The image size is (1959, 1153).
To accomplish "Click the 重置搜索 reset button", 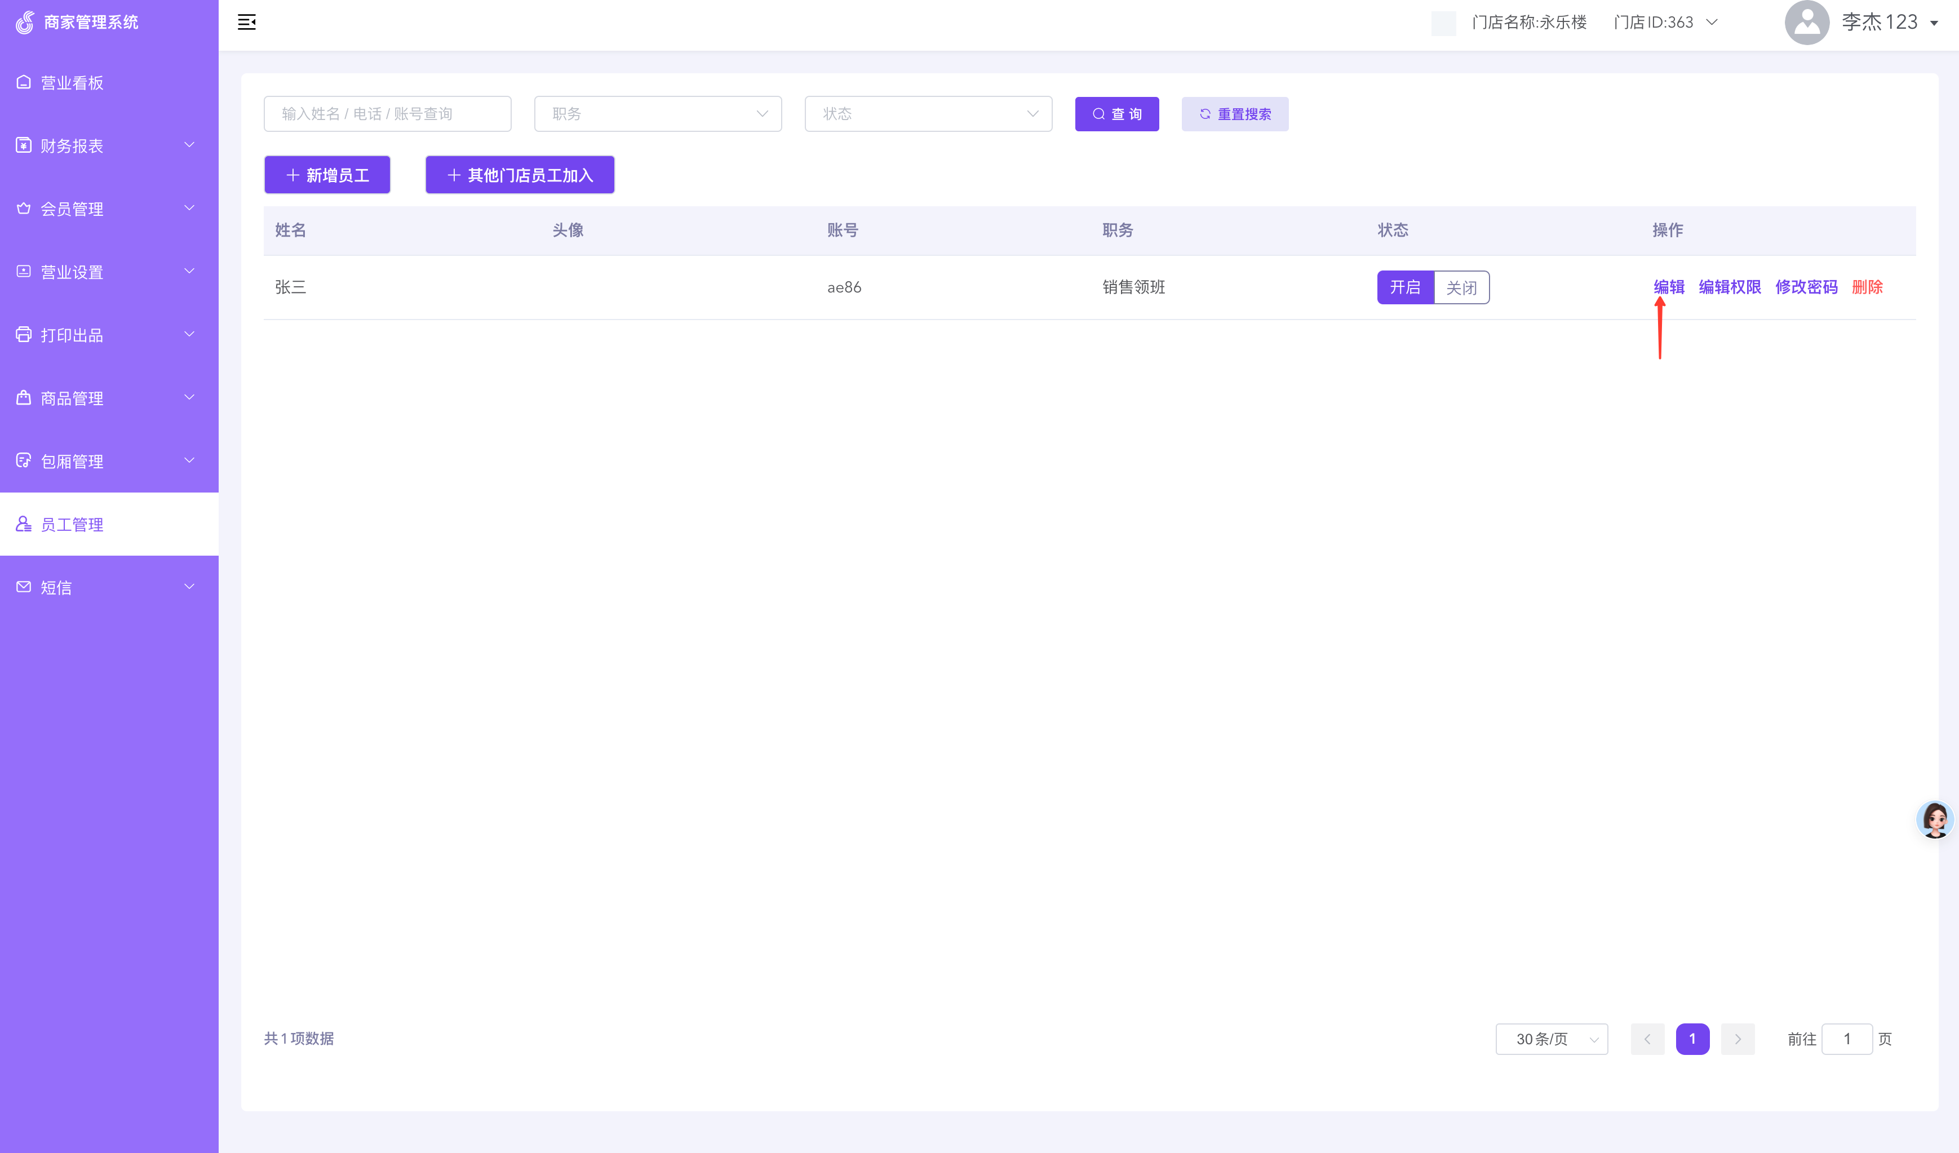I will click(x=1234, y=113).
